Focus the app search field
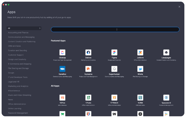 115,29
